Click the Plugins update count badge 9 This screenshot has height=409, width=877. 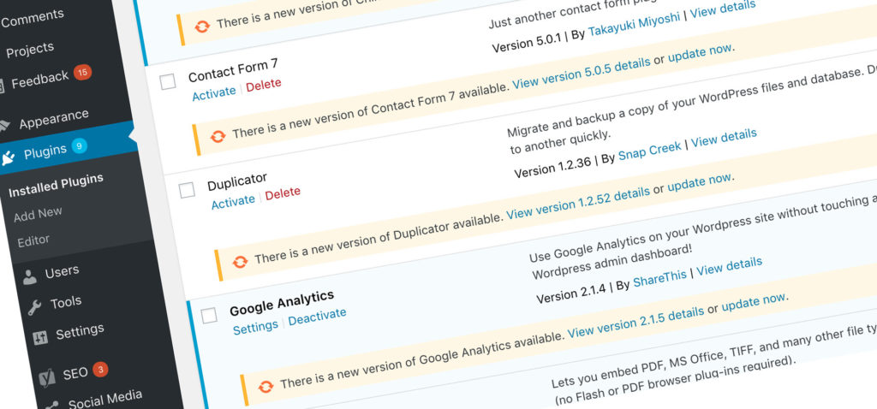coord(80,145)
